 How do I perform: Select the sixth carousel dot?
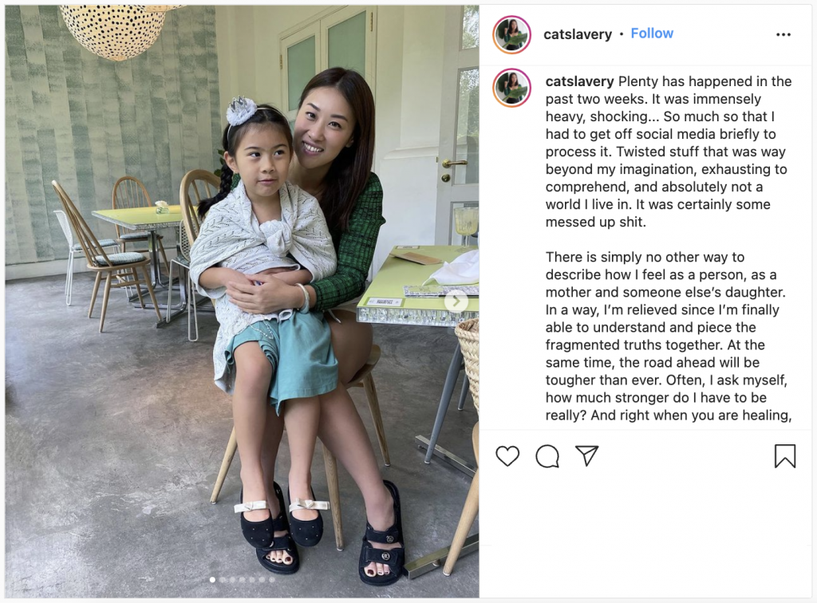pyautogui.click(x=262, y=580)
